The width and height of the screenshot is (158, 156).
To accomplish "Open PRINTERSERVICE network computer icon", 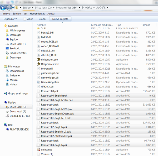I will click(x=7, y=129).
